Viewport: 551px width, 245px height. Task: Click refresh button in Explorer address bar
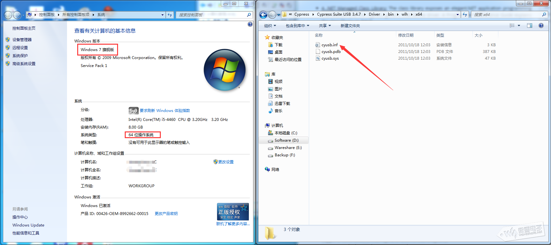point(465,14)
